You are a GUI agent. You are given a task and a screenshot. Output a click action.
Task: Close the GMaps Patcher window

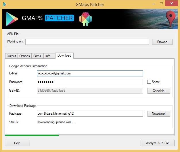pyautogui.click(x=171, y=3)
